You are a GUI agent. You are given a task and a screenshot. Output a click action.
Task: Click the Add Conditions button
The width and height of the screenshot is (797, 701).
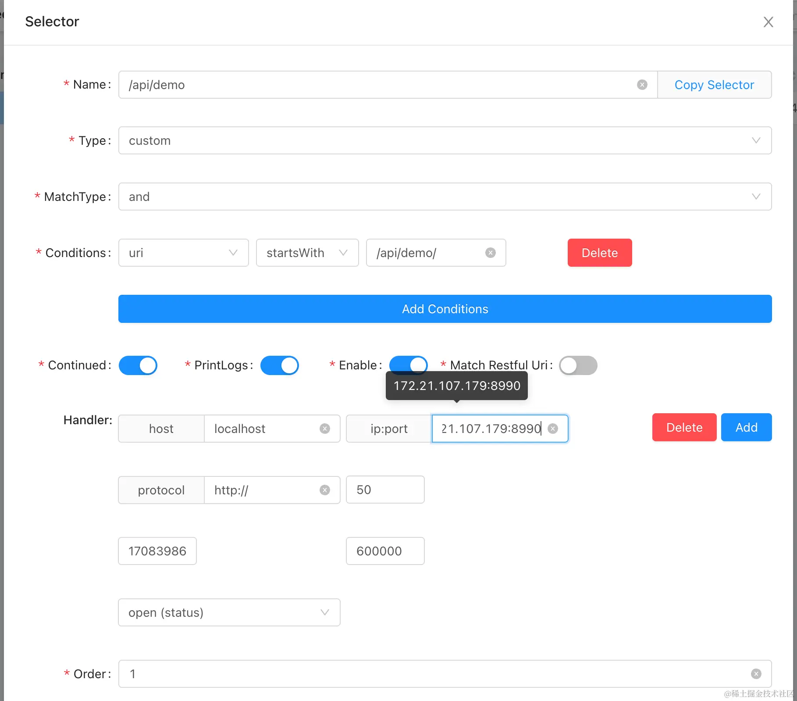445,309
